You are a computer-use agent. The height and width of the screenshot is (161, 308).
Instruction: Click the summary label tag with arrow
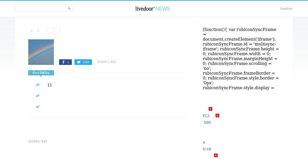tap(41, 73)
